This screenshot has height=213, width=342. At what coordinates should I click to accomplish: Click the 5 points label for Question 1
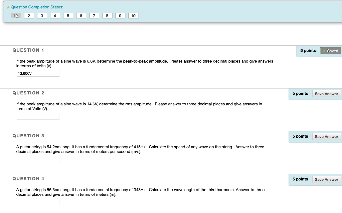pyautogui.click(x=308, y=51)
